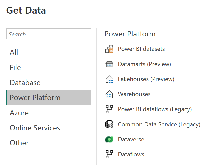Select the Warehouses connector
This screenshot has height=165, width=210.
coord(134,94)
